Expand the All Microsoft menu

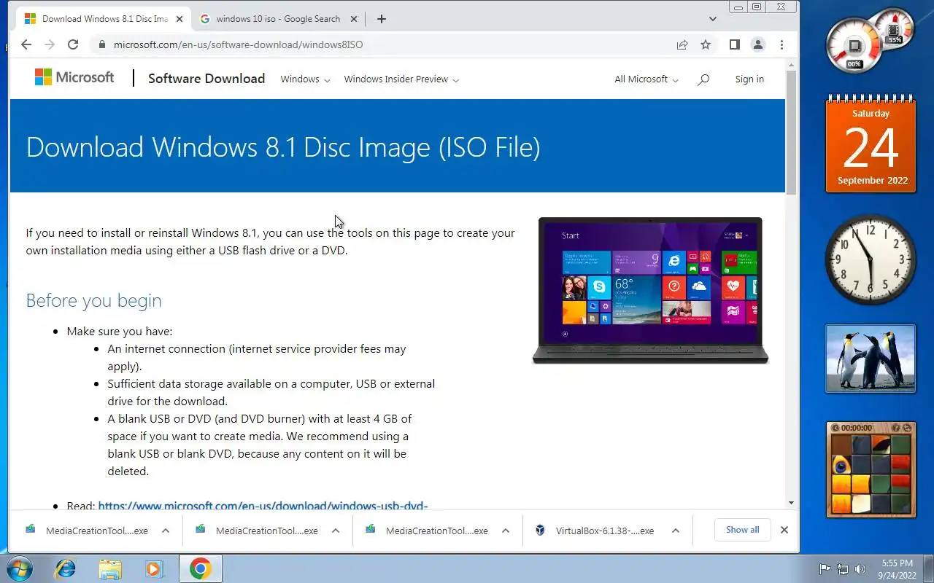tap(647, 79)
